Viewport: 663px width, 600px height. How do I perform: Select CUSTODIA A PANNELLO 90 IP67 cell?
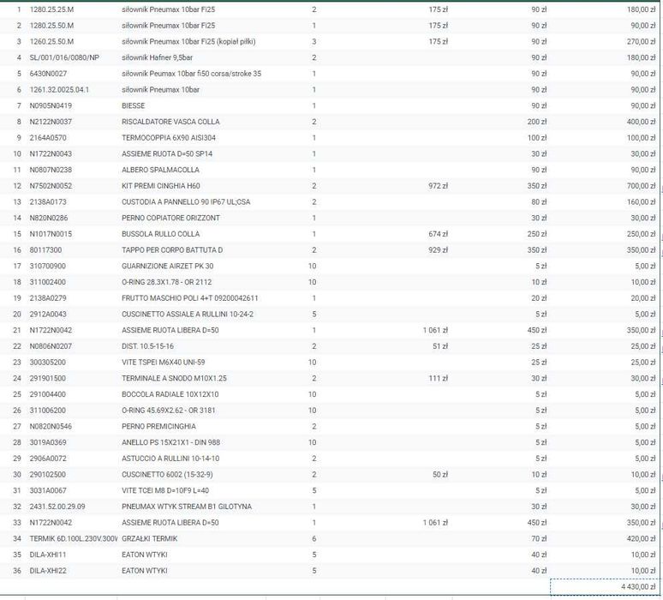coord(186,202)
